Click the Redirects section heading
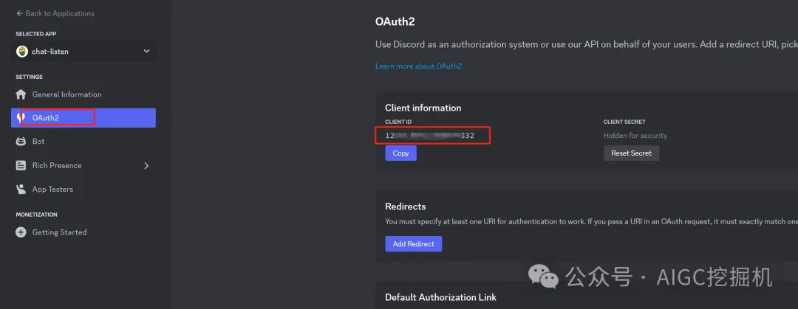The image size is (798, 309). (405, 206)
